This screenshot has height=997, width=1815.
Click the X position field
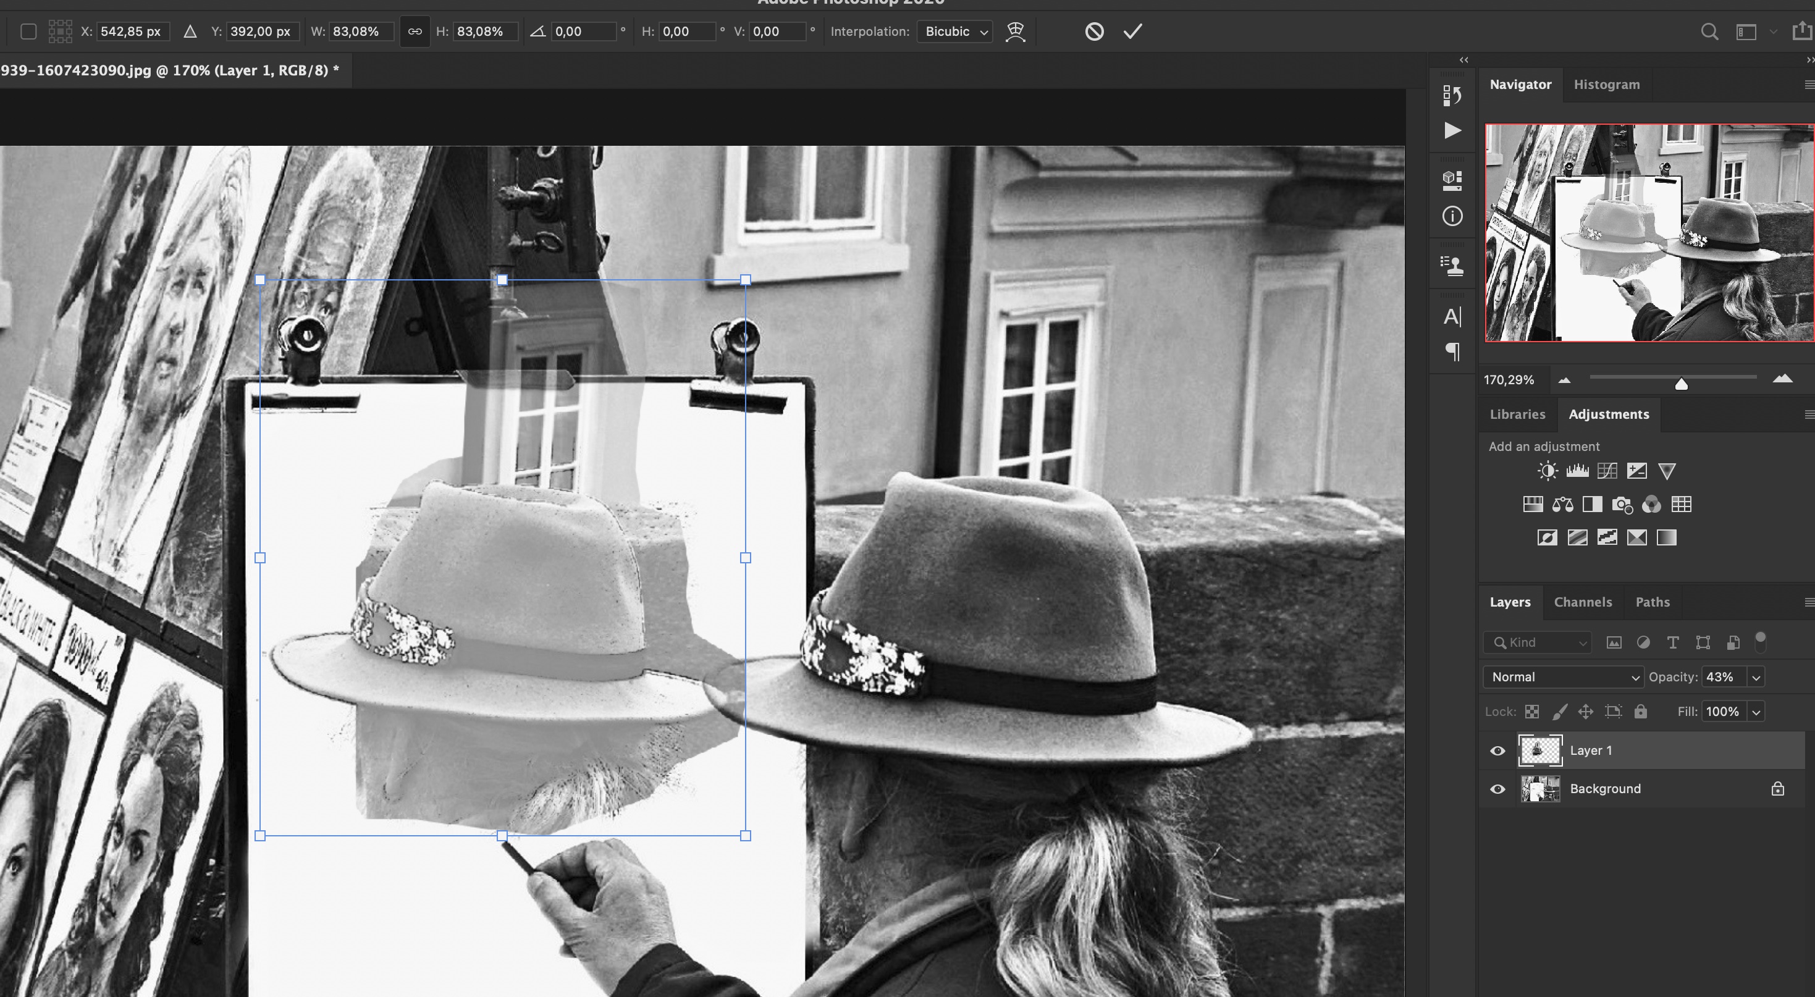pos(132,32)
